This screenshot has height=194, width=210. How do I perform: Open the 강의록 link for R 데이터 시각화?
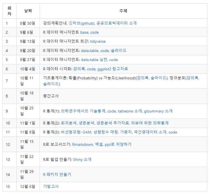79,69
